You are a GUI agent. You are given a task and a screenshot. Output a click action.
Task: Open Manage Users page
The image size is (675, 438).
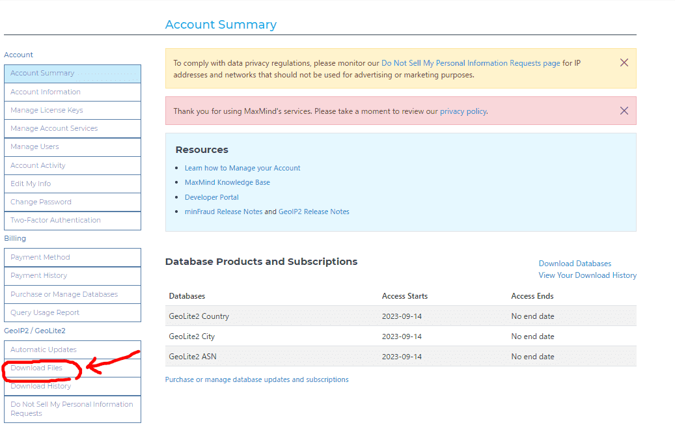pos(72,147)
